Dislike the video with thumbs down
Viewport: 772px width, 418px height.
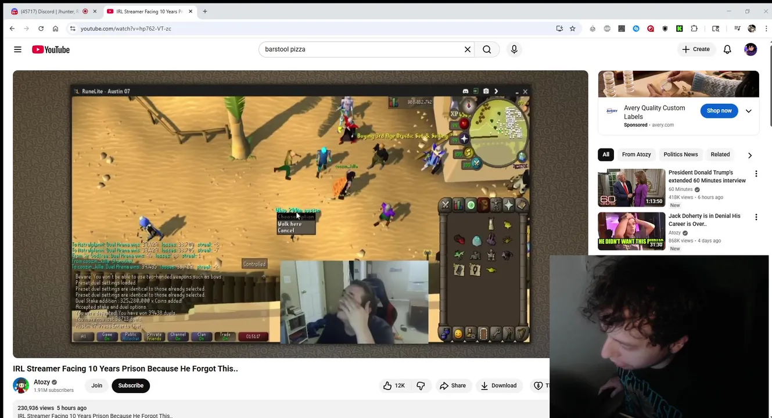click(x=421, y=385)
